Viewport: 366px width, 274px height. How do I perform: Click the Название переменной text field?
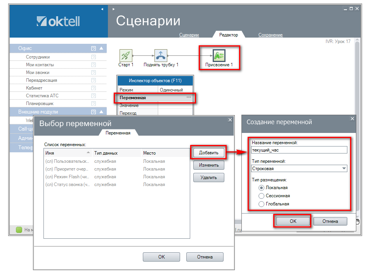click(299, 150)
